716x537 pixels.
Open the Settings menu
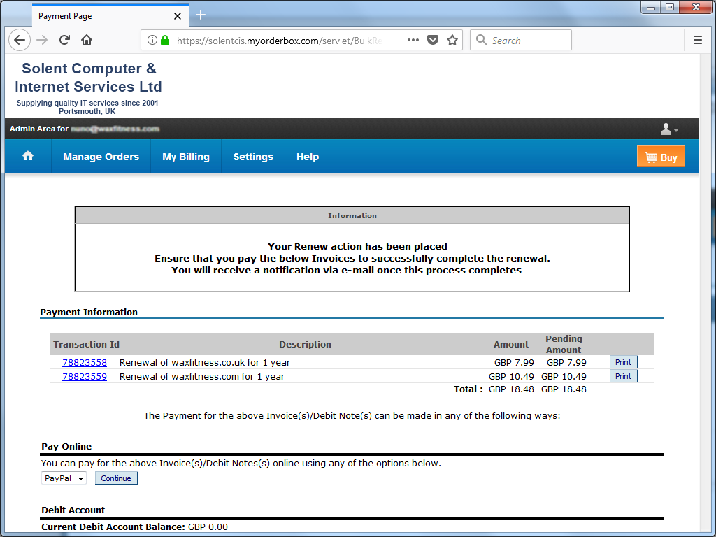253,157
